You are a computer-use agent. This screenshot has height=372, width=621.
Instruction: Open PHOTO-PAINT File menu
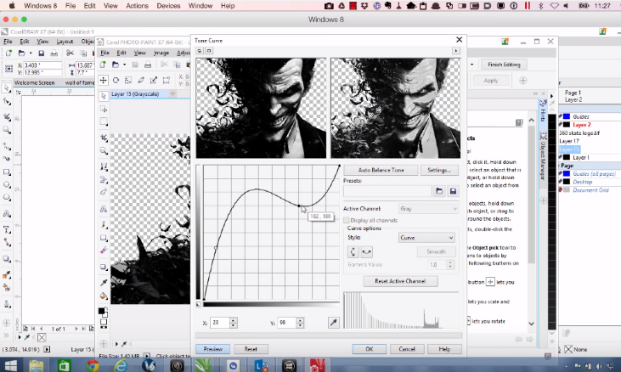[x=105, y=53]
